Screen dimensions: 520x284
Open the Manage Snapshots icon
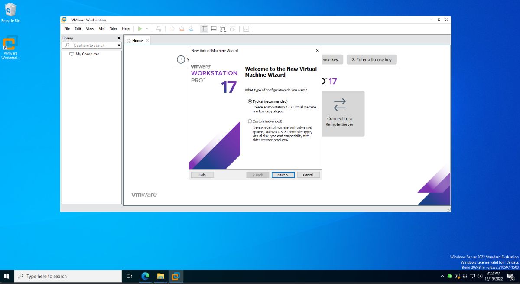pyautogui.click(x=191, y=29)
